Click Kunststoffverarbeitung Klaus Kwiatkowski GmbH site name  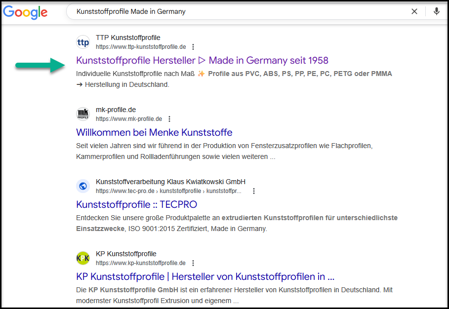(170, 182)
